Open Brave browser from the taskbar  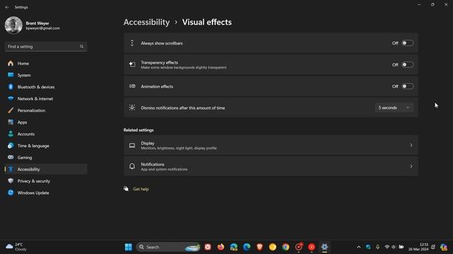point(260,247)
